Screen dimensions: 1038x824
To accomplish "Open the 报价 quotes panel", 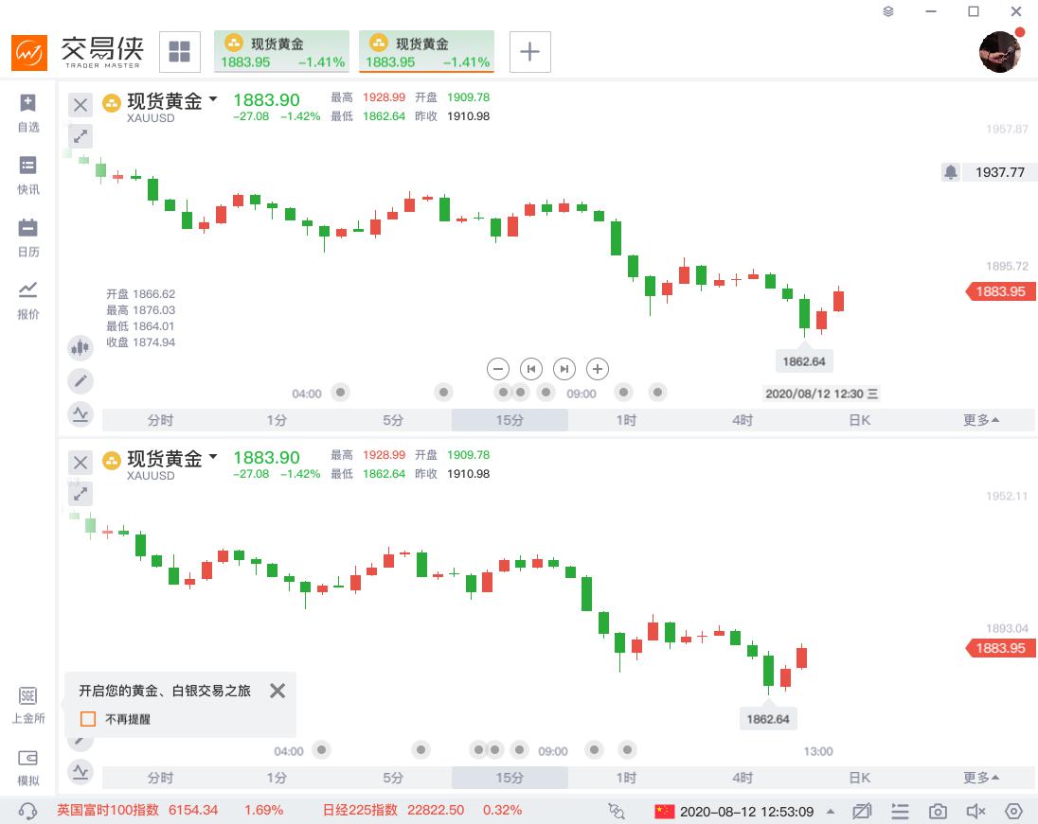I will (28, 300).
